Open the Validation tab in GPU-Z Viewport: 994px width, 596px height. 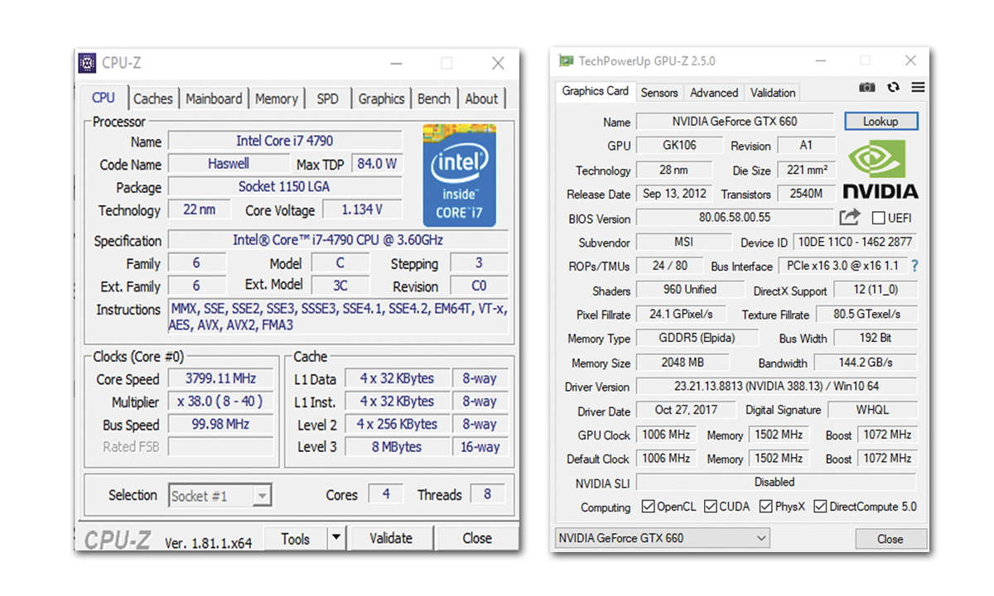[x=773, y=93]
